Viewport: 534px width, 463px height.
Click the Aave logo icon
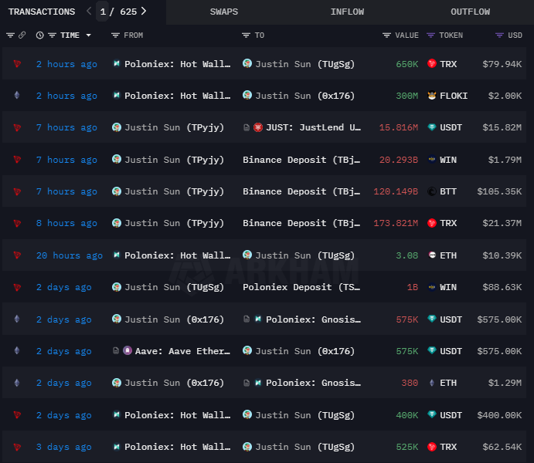tap(128, 350)
